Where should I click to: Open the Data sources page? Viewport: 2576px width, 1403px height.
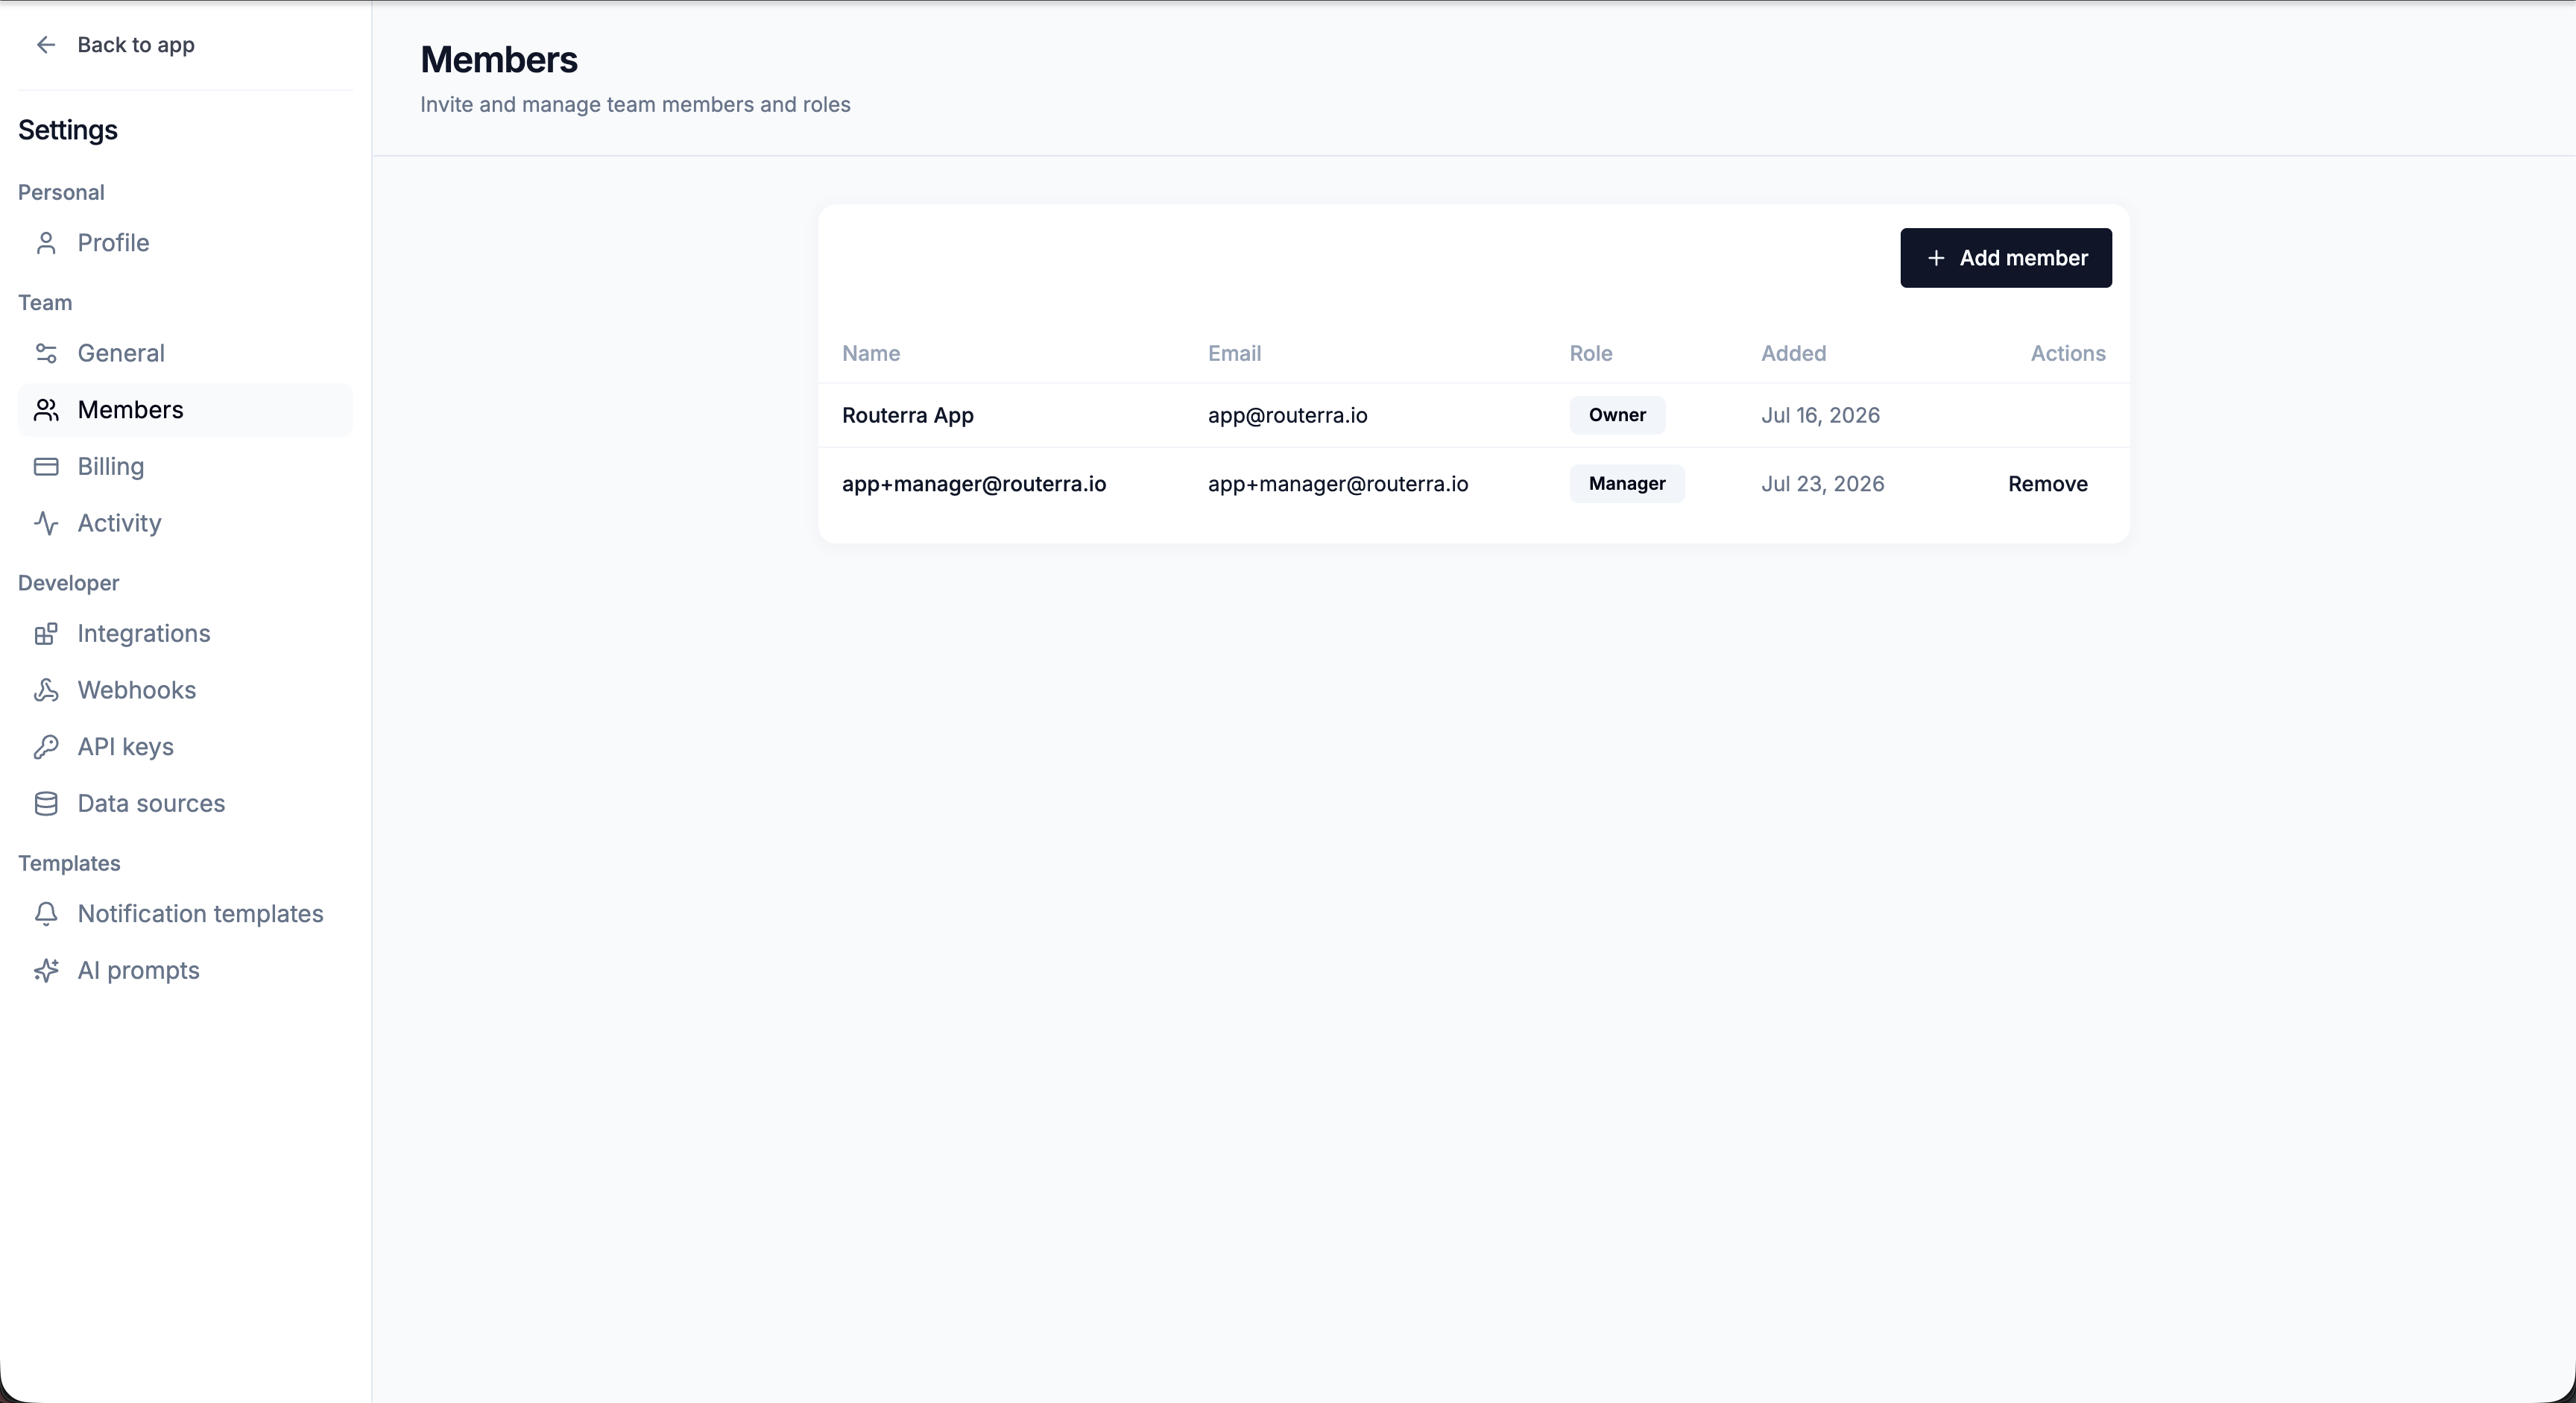pos(185,804)
